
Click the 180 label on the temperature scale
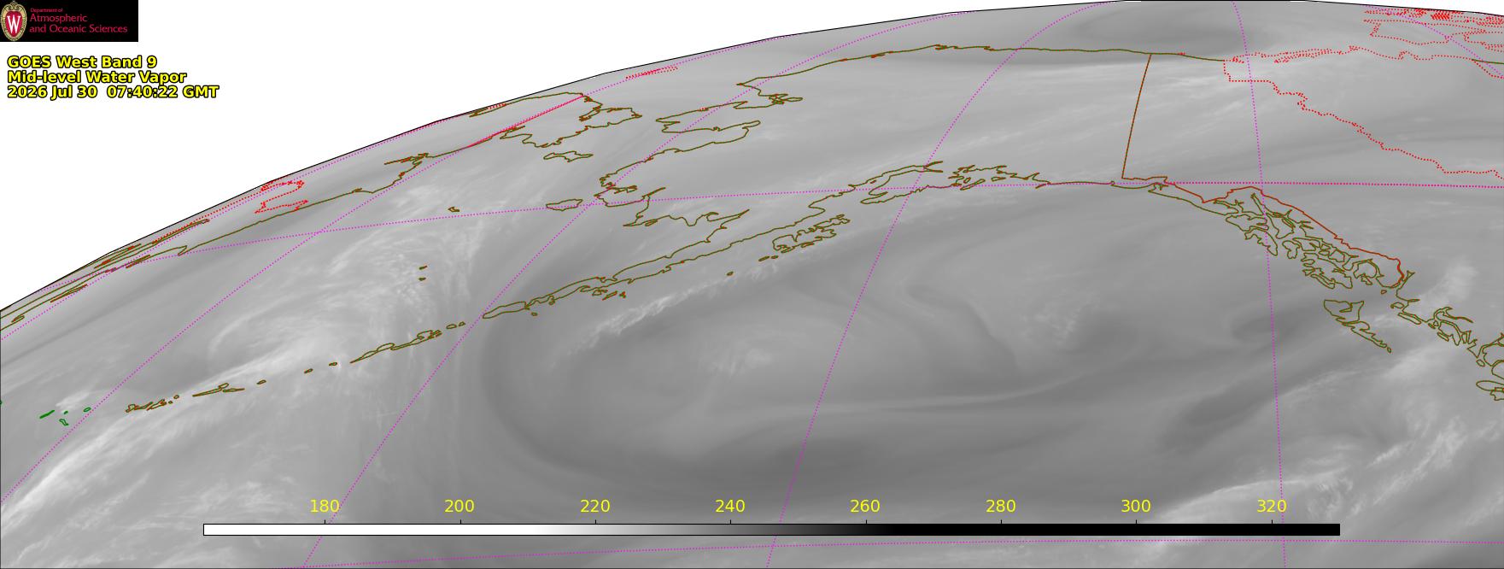(x=325, y=506)
